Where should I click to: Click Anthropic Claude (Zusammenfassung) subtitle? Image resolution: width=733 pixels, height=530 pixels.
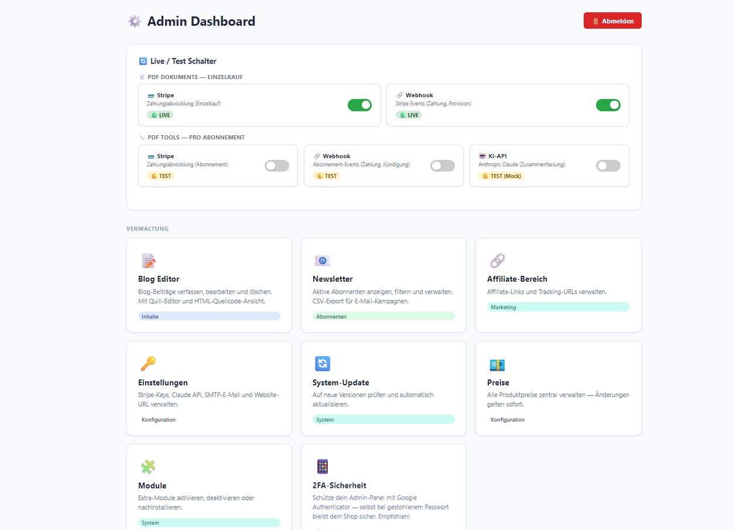522,165
